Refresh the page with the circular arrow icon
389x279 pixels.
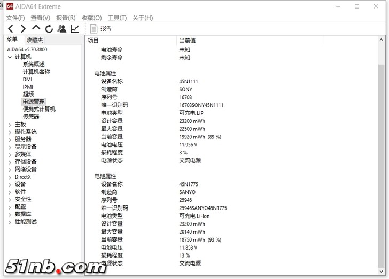coord(49,29)
